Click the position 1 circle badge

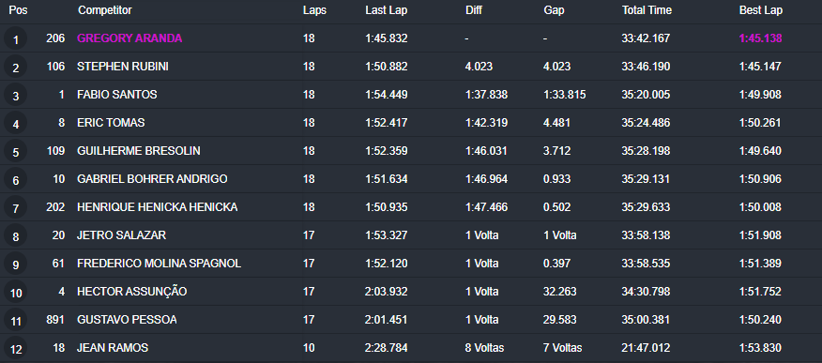(16, 38)
